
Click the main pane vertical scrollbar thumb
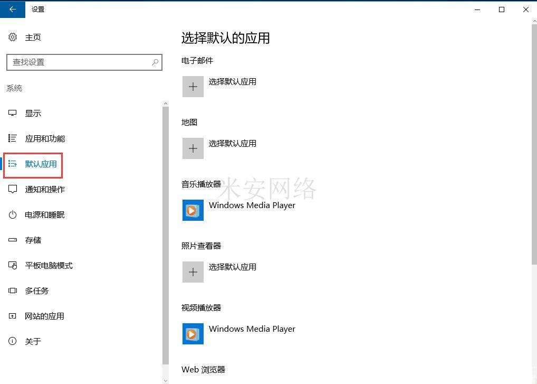tap(534, 144)
